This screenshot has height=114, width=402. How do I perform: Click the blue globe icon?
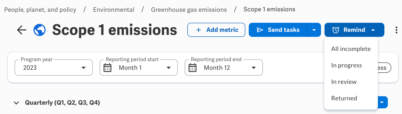[40, 30]
